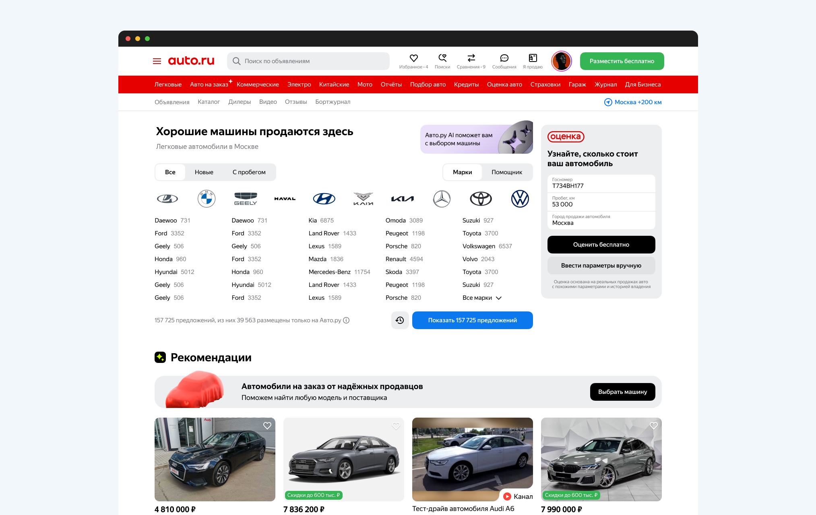Open the Audi A6 test-drive video thumbnail
Viewport: 816px width, 515px height.
(473, 459)
